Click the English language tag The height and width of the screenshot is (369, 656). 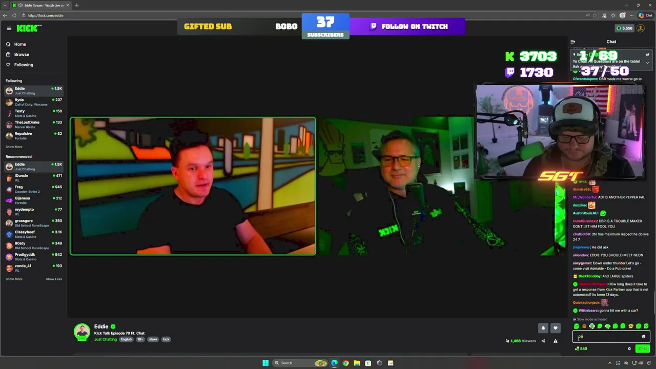126,339
